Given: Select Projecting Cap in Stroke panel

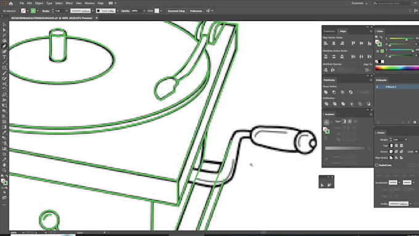Looking at the screenshot, I should click(x=401, y=145).
